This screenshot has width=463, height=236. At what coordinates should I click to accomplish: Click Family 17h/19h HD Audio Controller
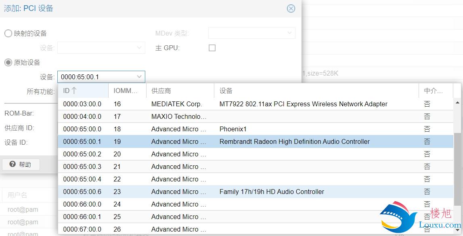272,192
